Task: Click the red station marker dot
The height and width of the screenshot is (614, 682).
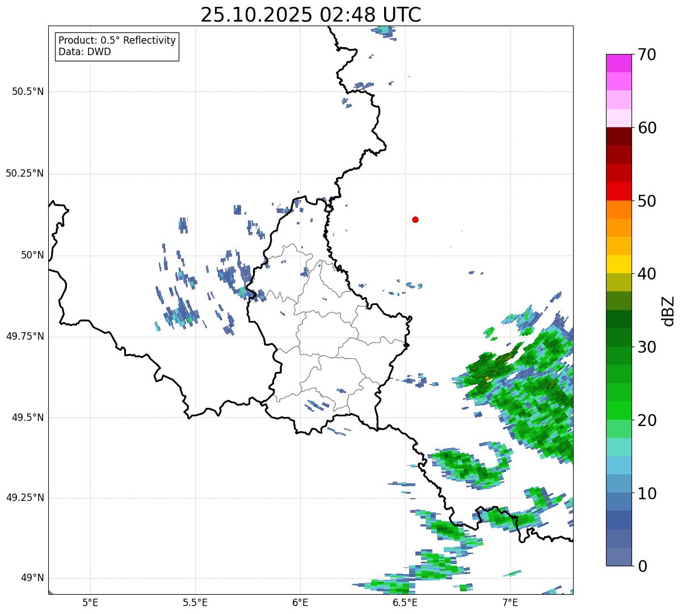Action: click(415, 219)
